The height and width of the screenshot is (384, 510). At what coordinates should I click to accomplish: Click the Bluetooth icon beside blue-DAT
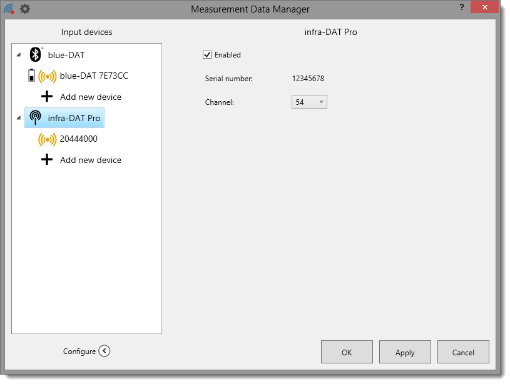pyautogui.click(x=36, y=55)
